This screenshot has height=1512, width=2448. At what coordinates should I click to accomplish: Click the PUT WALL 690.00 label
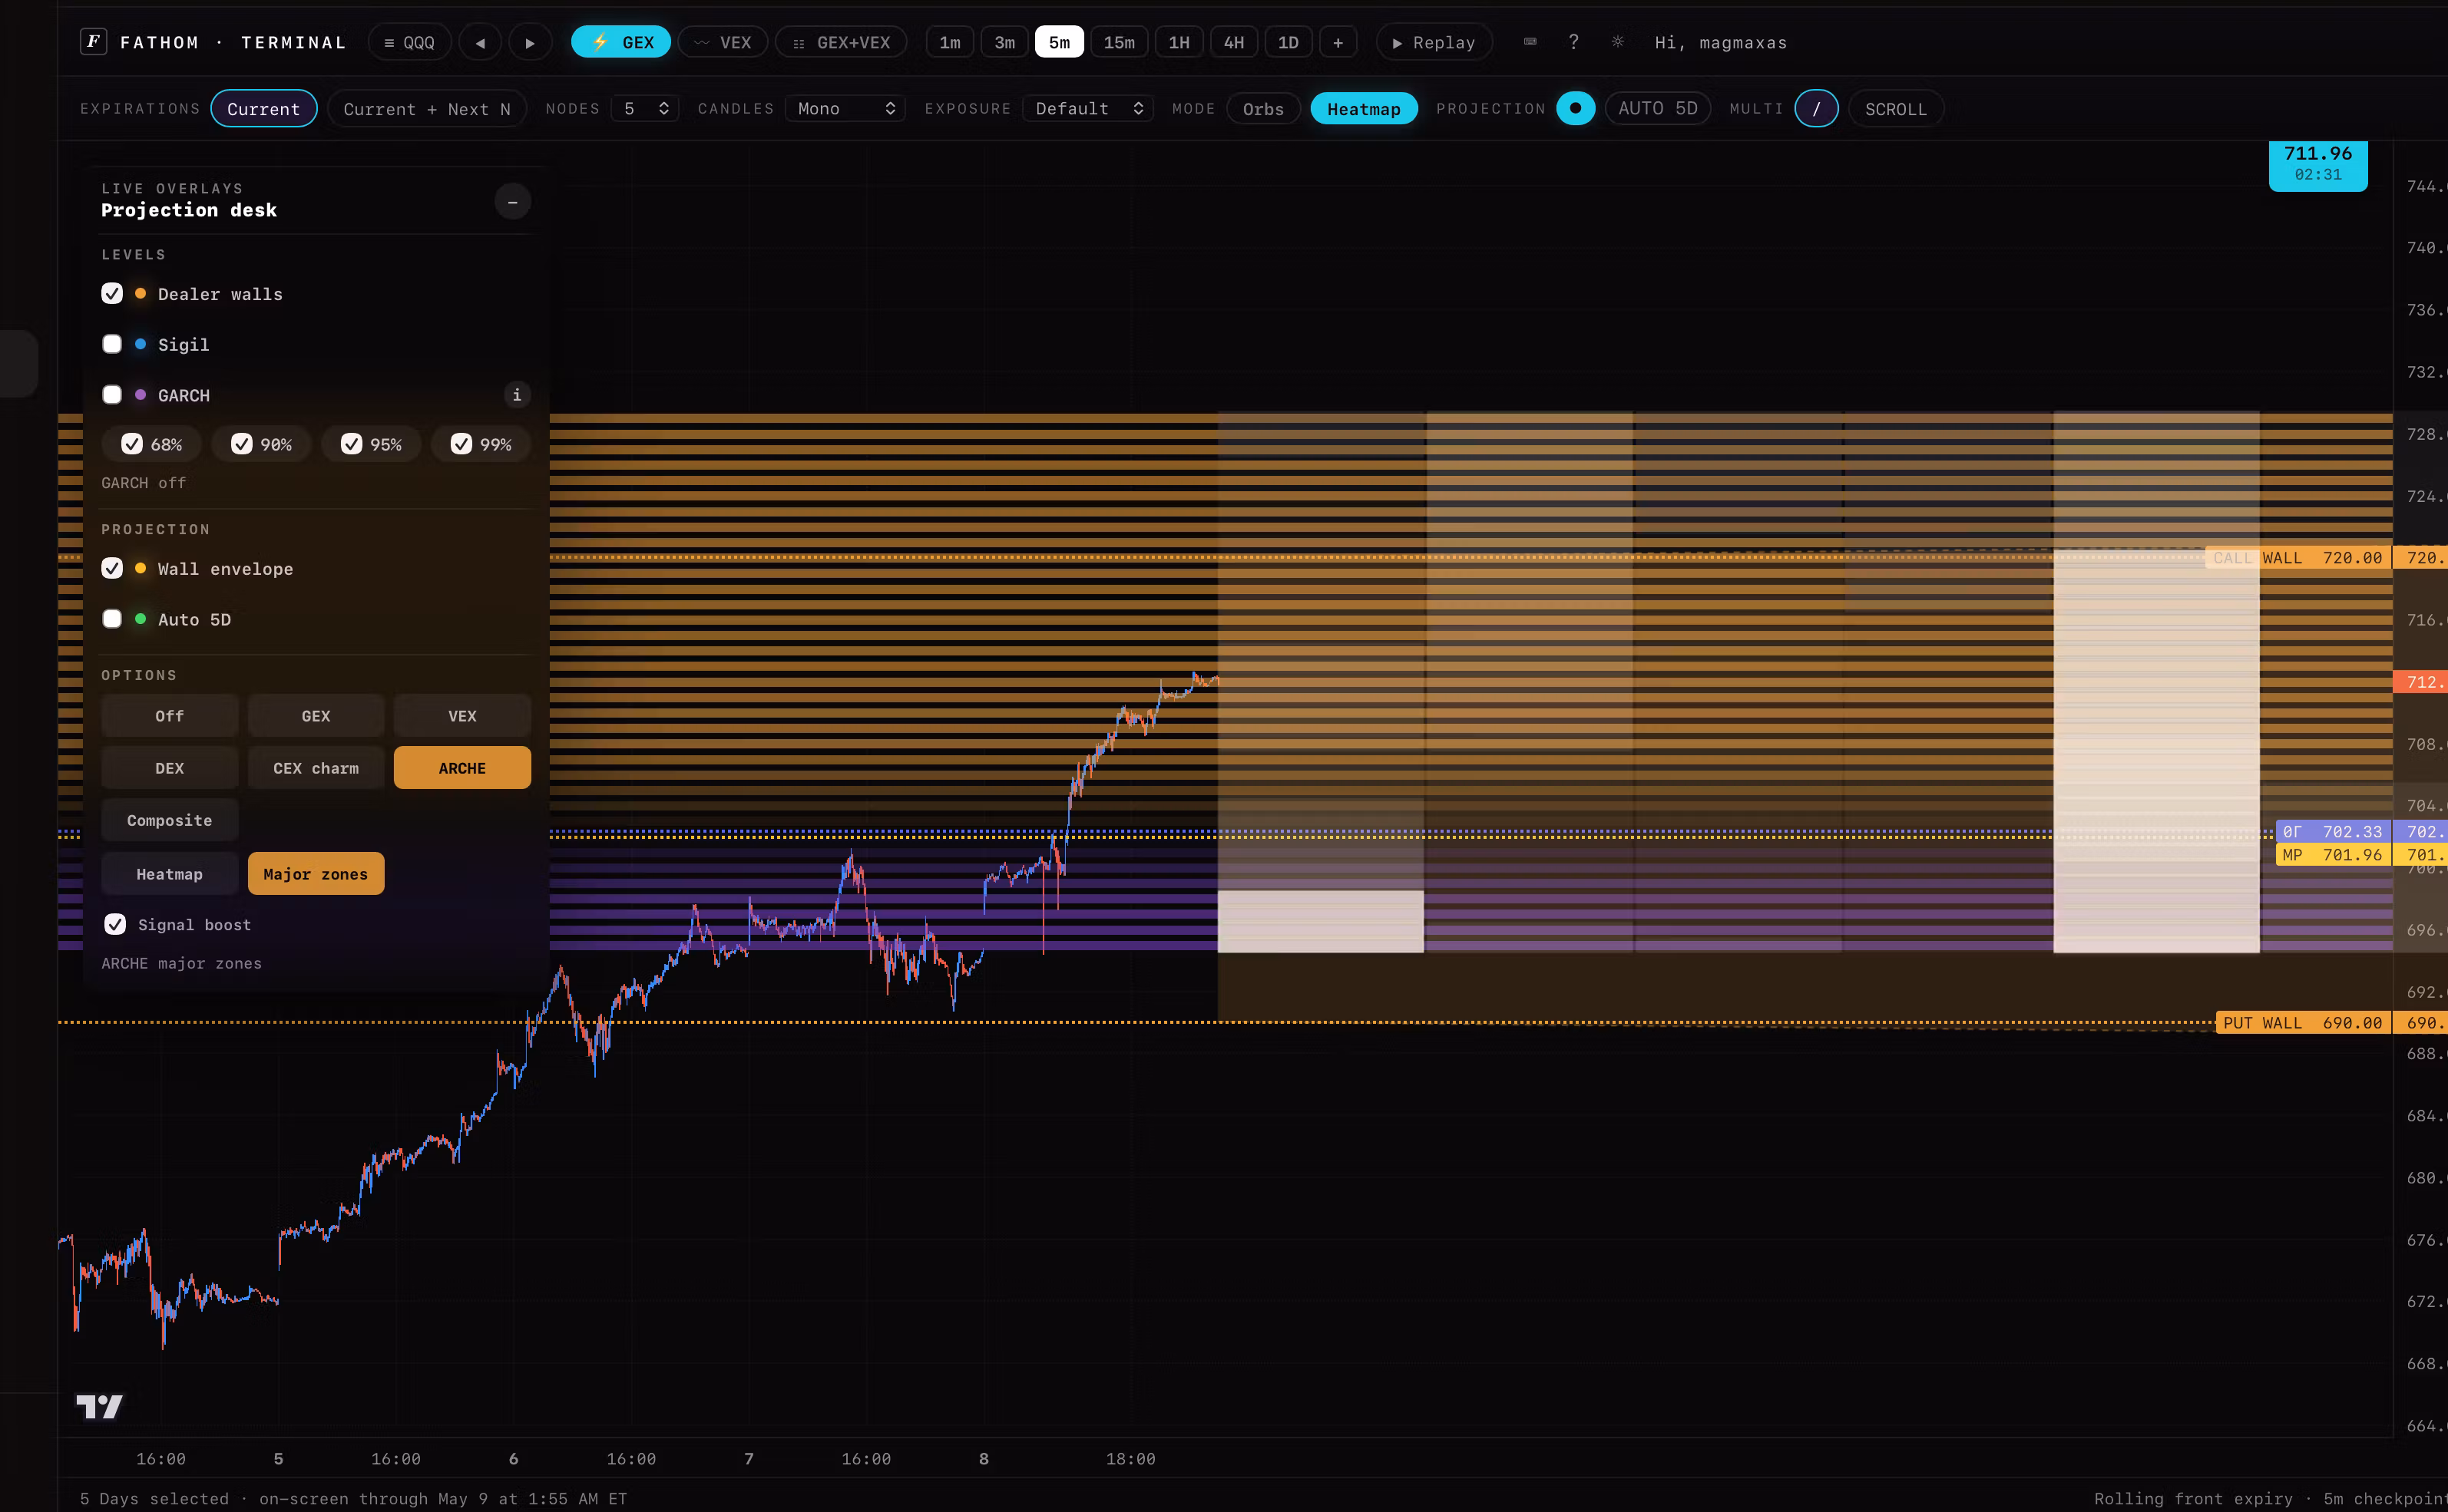click(2303, 1023)
